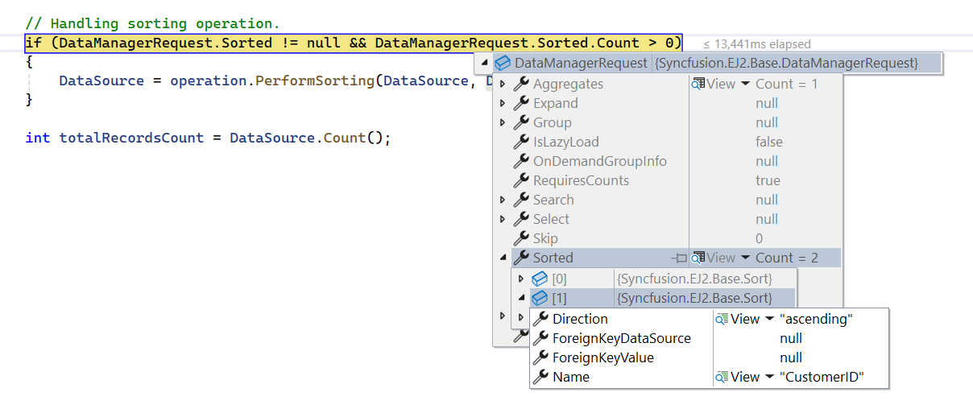Open visualizer dropdown arrow for Name

[769, 377]
